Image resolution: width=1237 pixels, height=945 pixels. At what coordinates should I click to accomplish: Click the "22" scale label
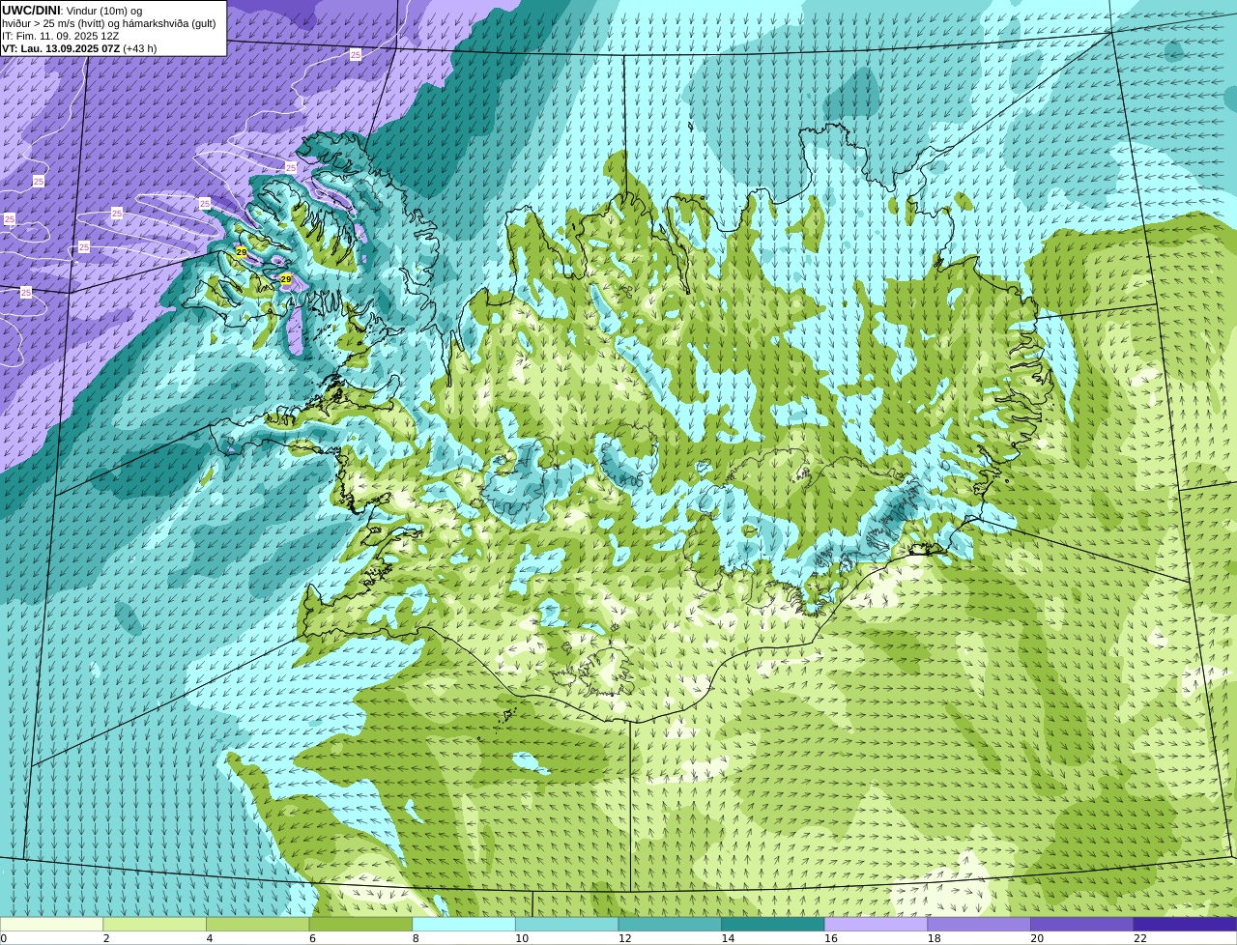1140,938
